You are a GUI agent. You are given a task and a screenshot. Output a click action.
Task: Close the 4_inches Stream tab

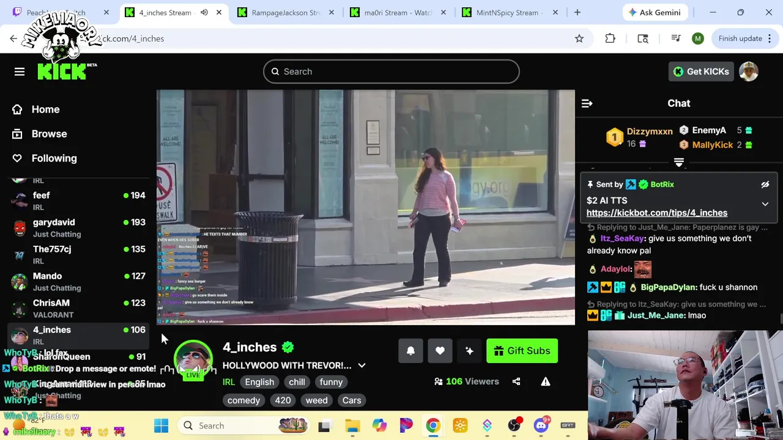point(218,12)
